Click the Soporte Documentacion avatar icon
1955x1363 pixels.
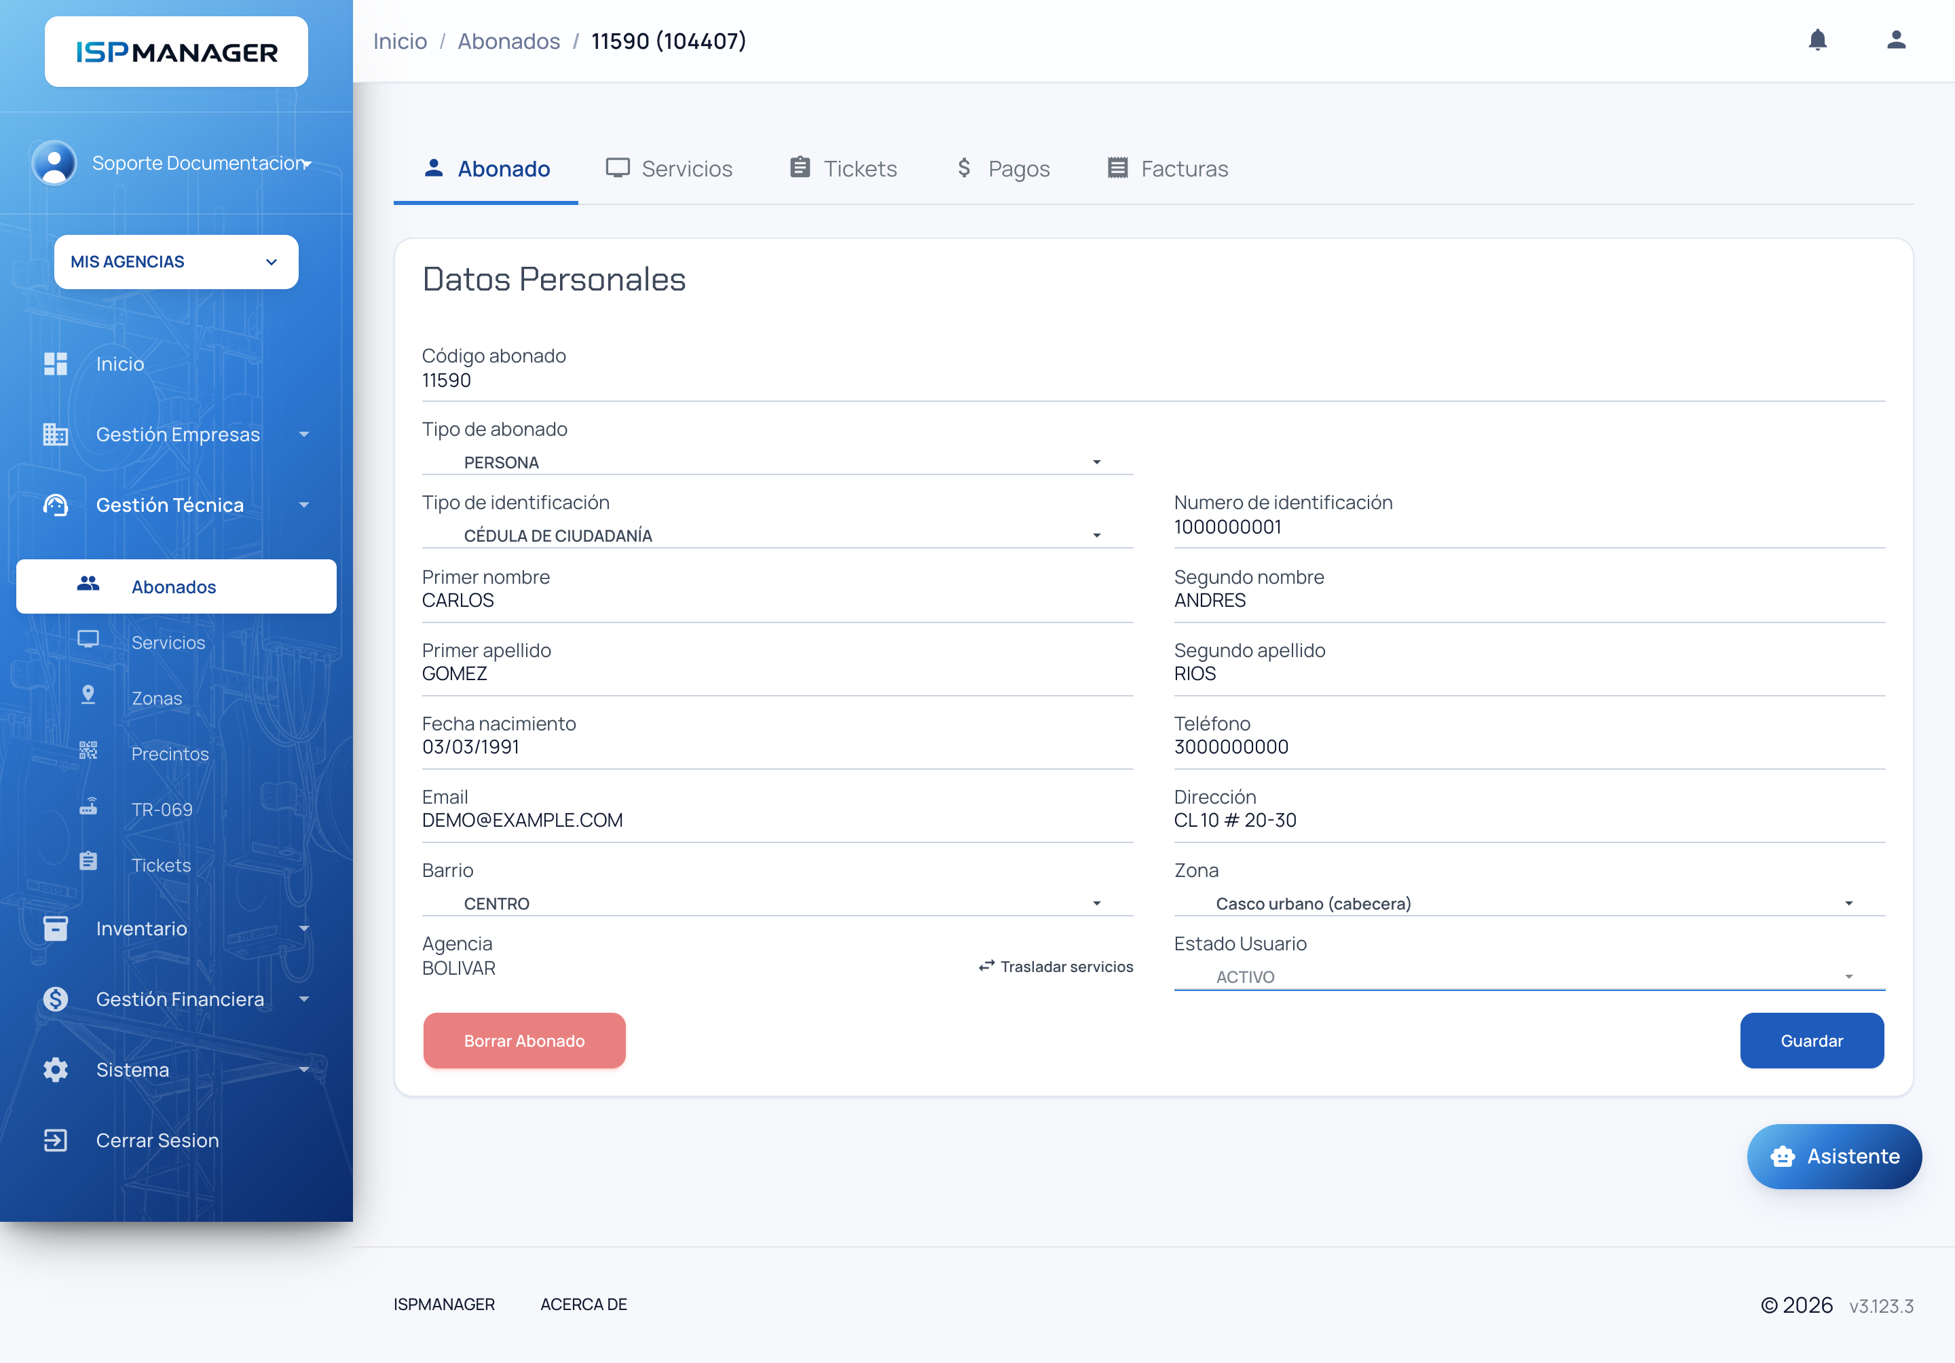click(54, 163)
